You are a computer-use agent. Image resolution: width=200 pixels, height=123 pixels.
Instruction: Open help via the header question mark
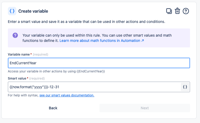click(186, 11)
